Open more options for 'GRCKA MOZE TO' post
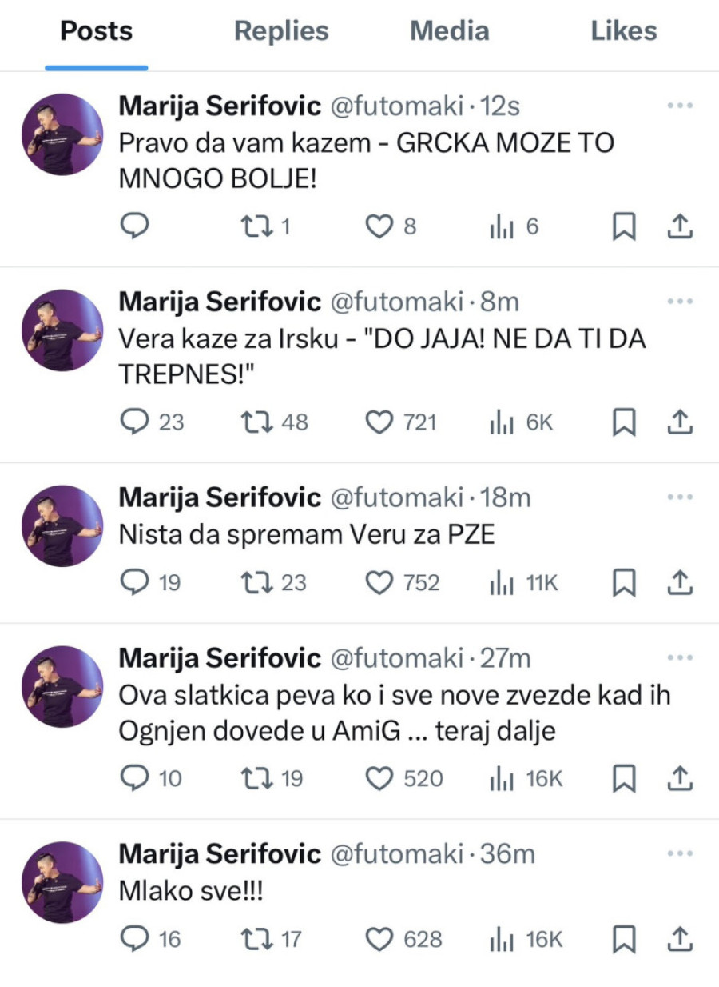The width and height of the screenshot is (719, 987). (679, 106)
